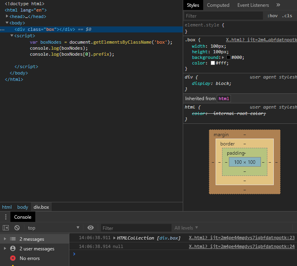This screenshot has height=266, width=297.
Task: Click the .box selector text
Action: [190, 40]
